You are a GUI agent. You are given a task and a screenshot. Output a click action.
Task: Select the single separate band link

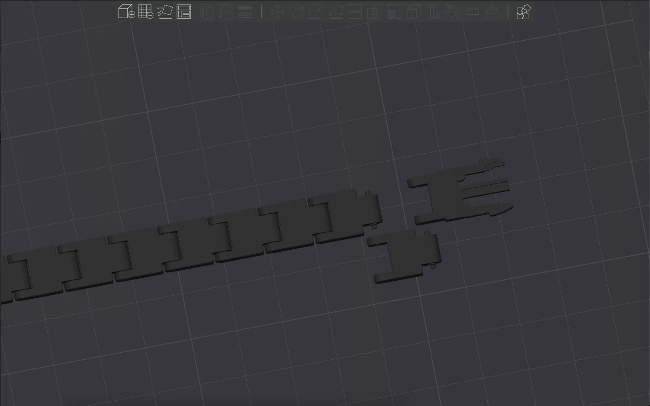pos(405,256)
